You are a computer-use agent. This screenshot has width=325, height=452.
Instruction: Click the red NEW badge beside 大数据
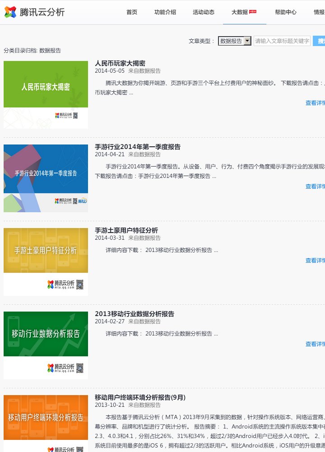[x=253, y=11]
